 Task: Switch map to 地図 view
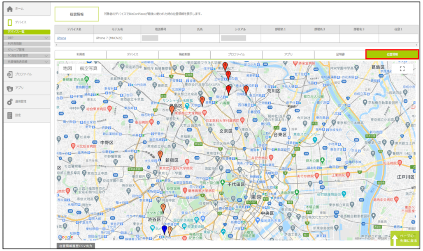coord(67,68)
